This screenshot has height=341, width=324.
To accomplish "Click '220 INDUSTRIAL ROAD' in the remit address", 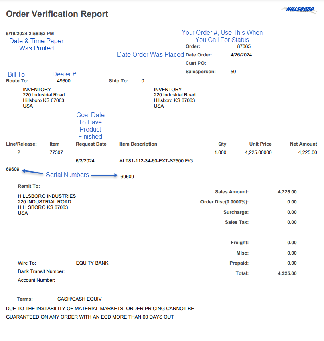I will [45, 202].
